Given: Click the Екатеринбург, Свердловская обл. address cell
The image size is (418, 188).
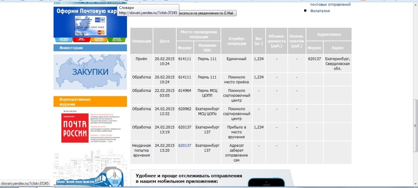Looking at the screenshot, I should pyautogui.click(x=338, y=63).
